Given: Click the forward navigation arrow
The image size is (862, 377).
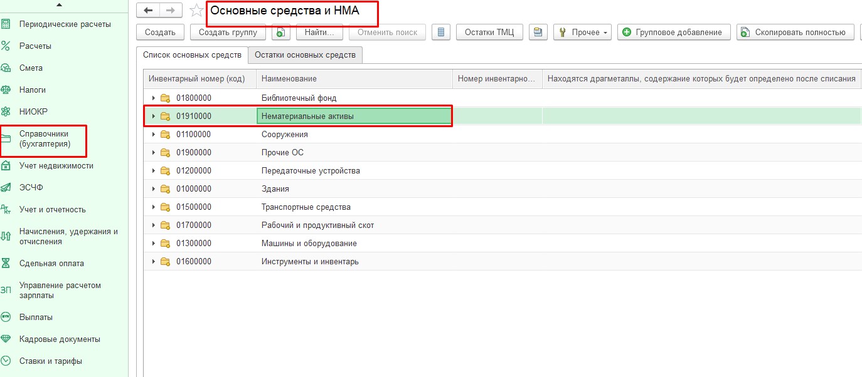Looking at the screenshot, I should click(x=171, y=11).
